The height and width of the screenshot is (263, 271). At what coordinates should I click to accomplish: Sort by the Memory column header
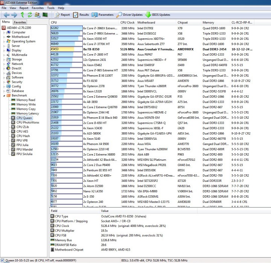216,23
